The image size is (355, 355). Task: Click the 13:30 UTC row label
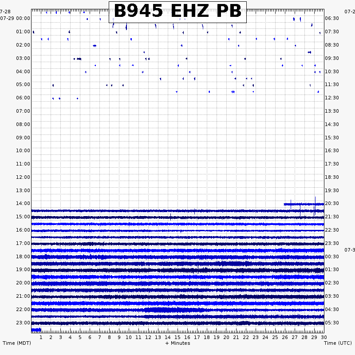coord(332,111)
